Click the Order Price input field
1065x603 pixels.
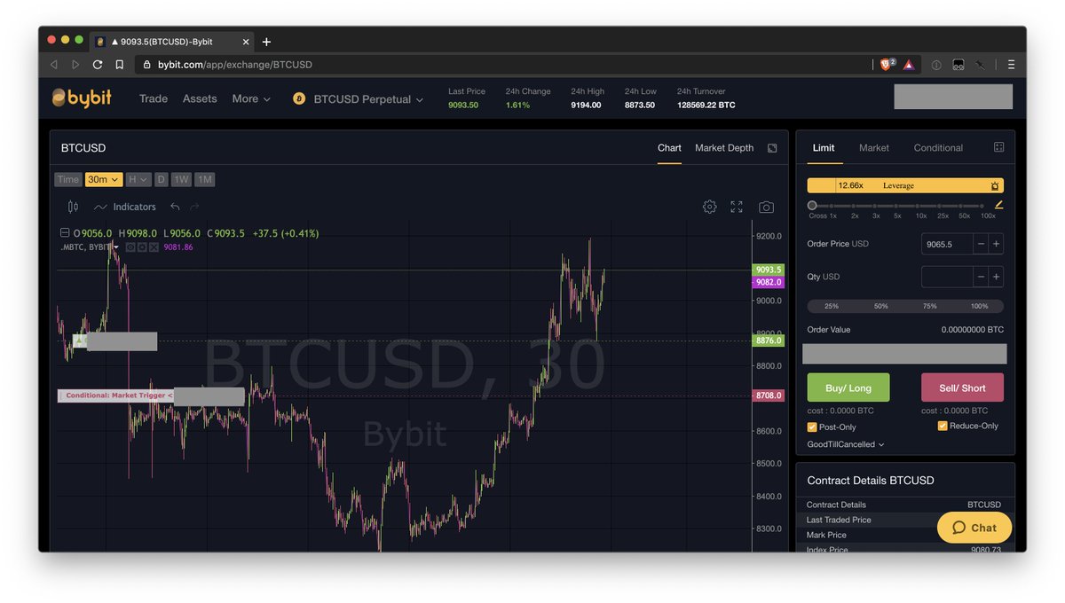coord(947,244)
